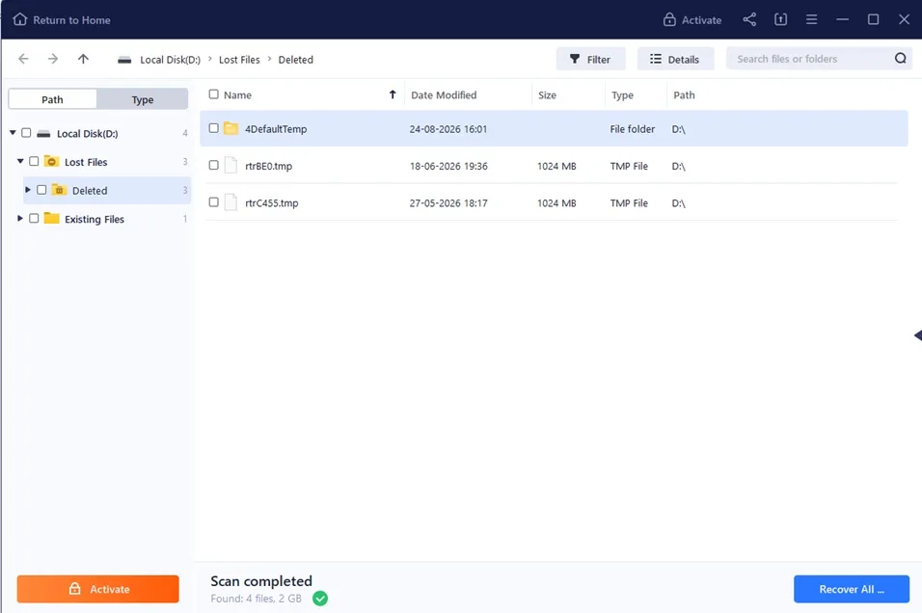Viewport: 922px width, 613px height.
Task: Expand the side panel arrow at right edge
Action: [x=918, y=335]
